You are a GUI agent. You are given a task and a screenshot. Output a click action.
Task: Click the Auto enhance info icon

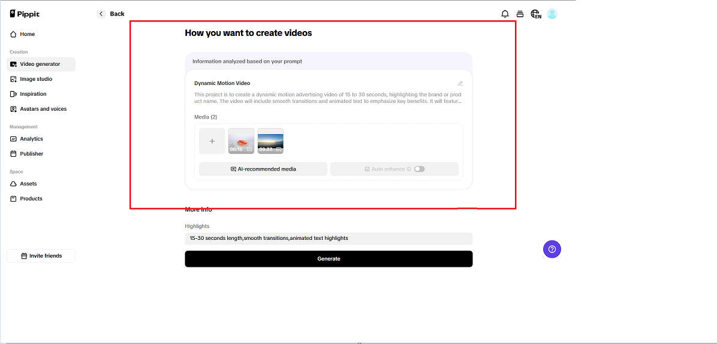pos(409,169)
